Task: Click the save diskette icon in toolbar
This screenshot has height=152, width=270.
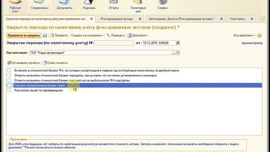Action: [45, 35]
